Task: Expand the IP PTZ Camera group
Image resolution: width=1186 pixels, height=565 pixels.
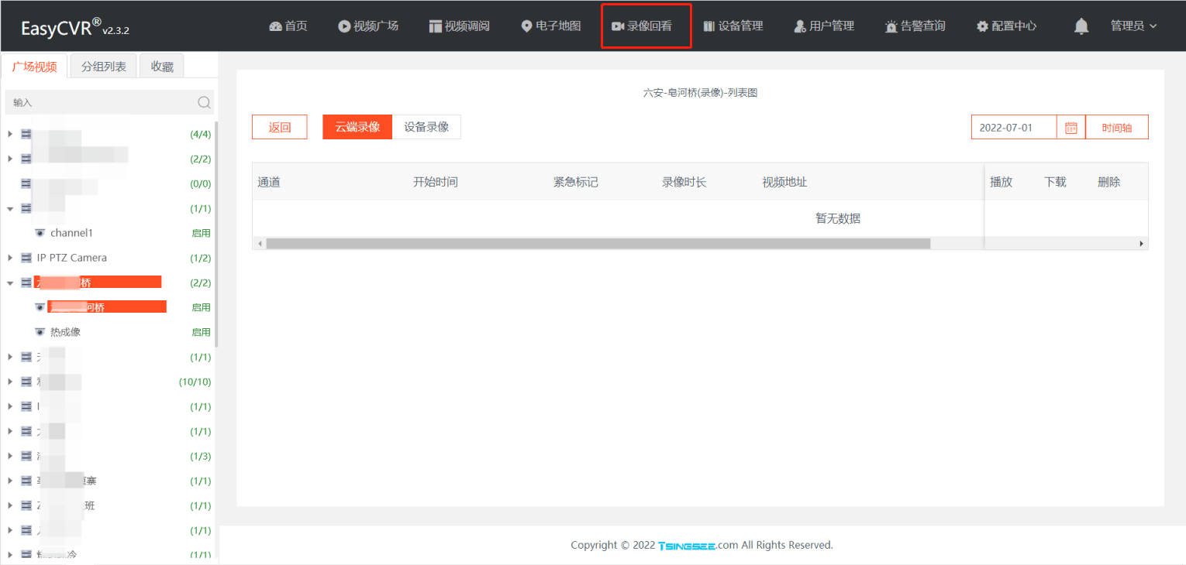Action: [10, 258]
